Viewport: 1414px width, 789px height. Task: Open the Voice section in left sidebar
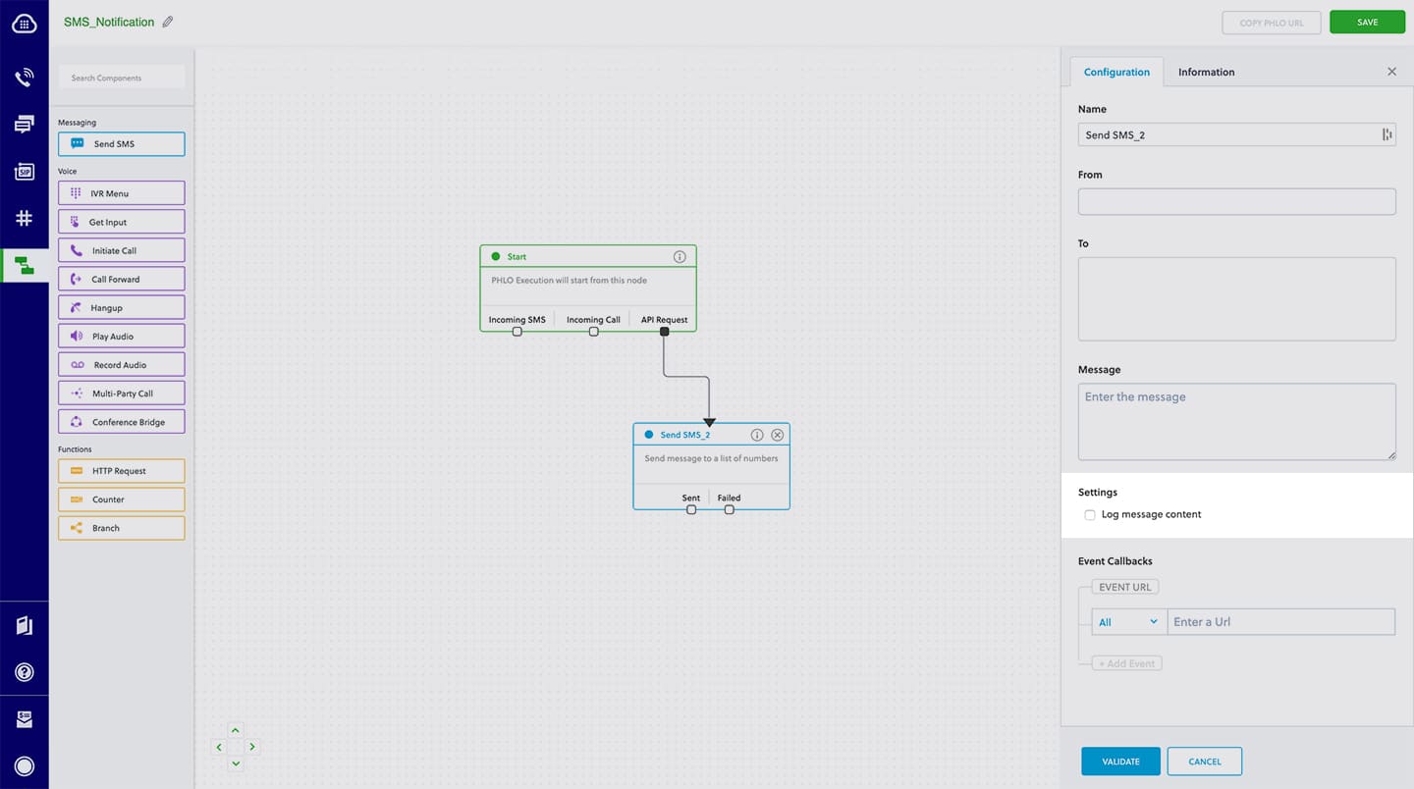tap(25, 77)
